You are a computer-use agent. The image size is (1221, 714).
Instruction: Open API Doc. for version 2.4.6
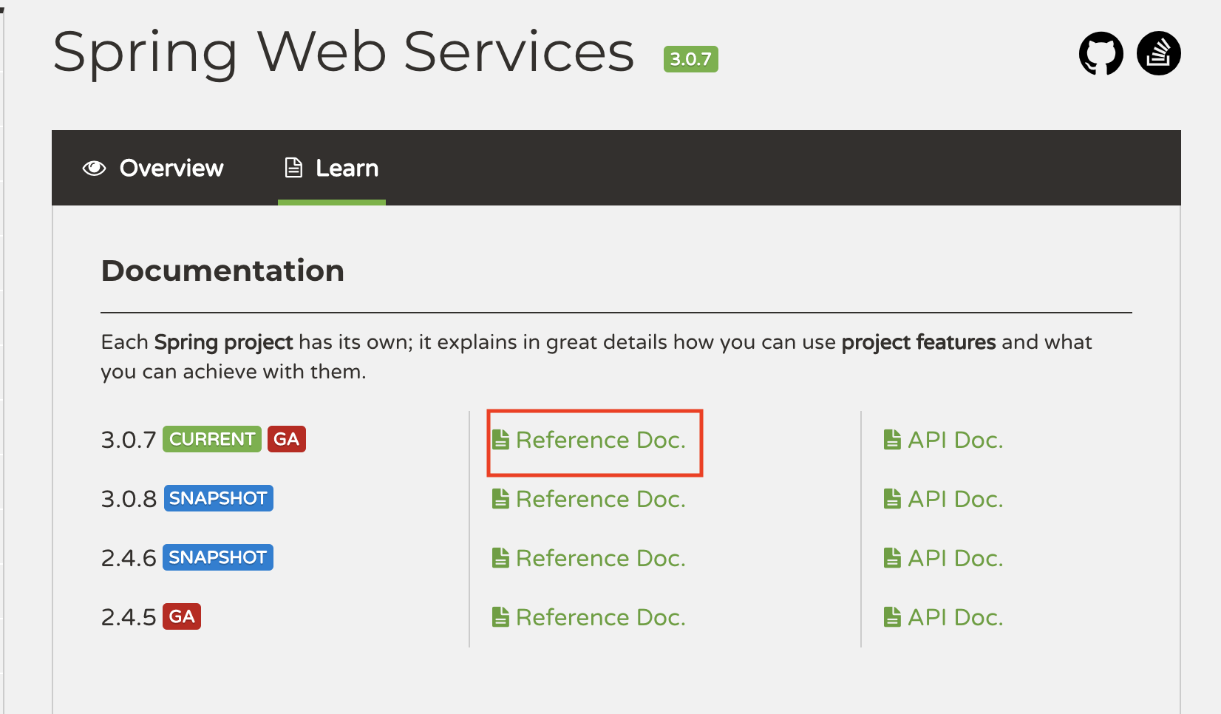point(944,558)
